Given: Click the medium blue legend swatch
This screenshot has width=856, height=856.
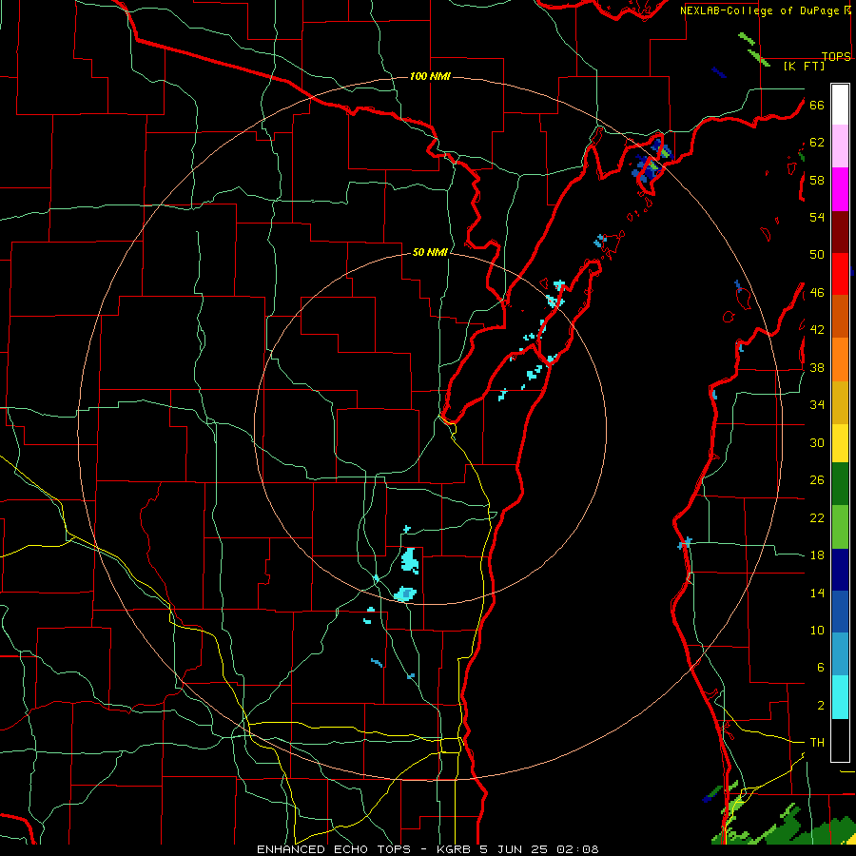Looking at the screenshot, I should pyautogui.click(x=840, y=612).
